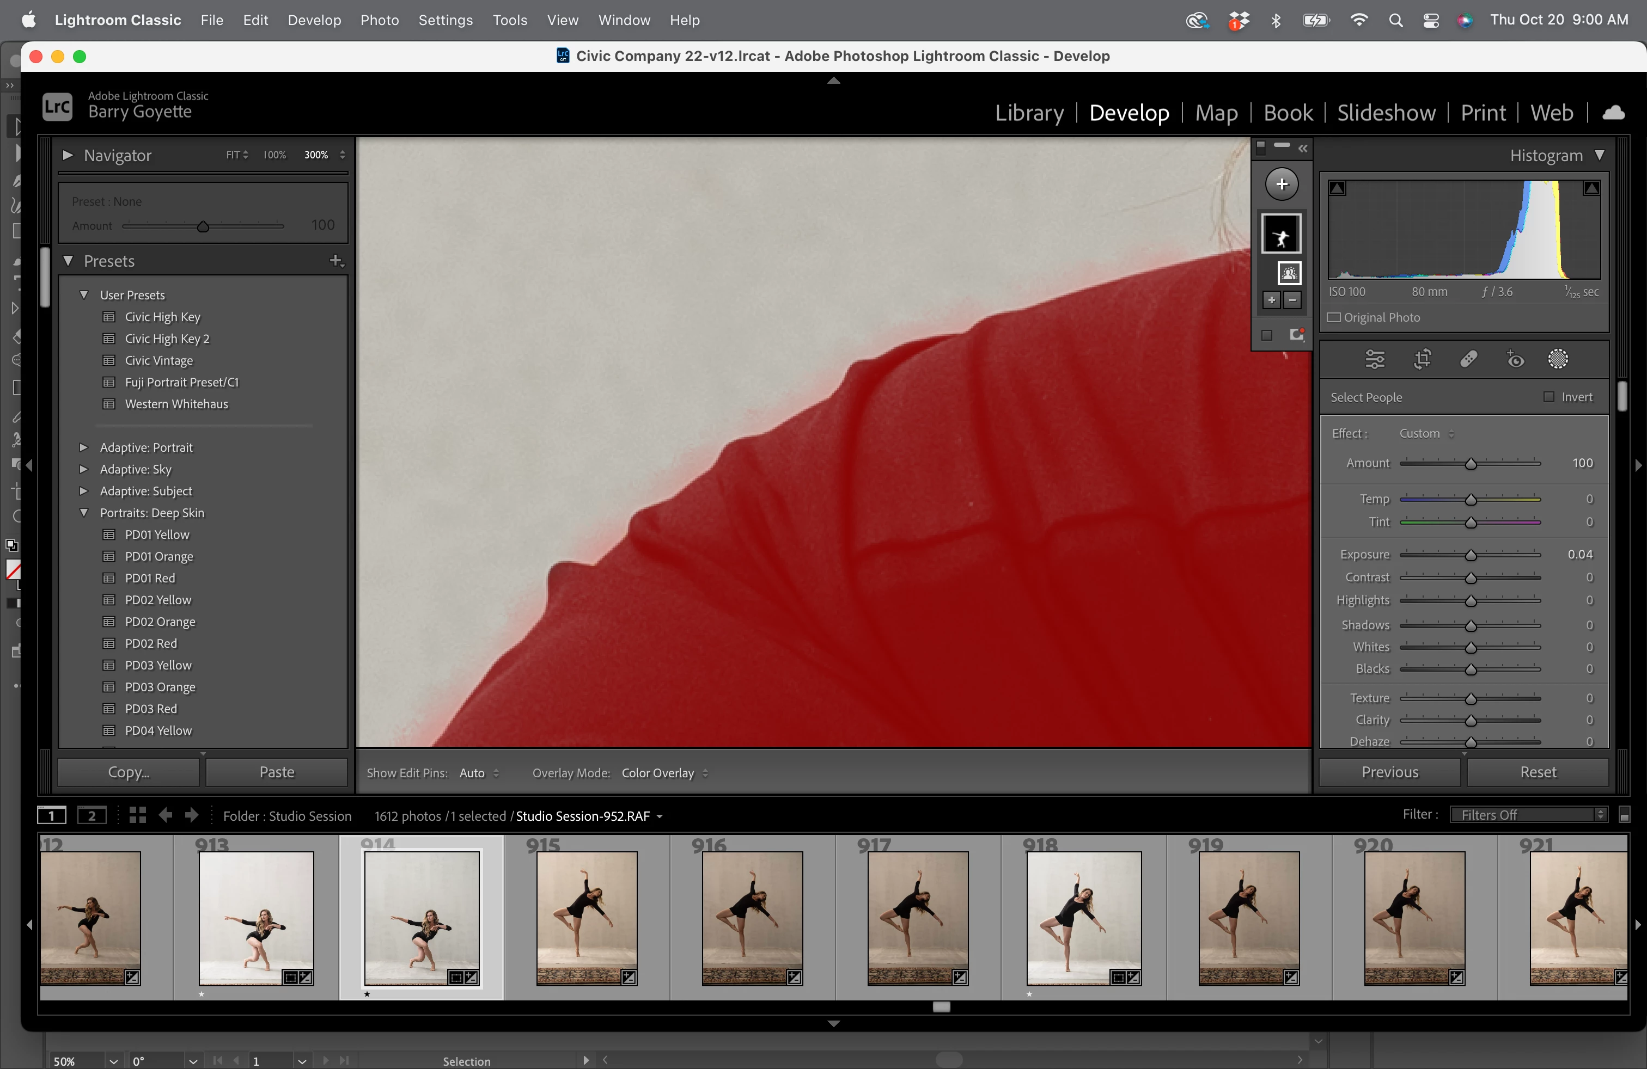This screenshot has height=1069, width=1647.
Task: Click the add new preset plus icon
Action: [335, 261]
